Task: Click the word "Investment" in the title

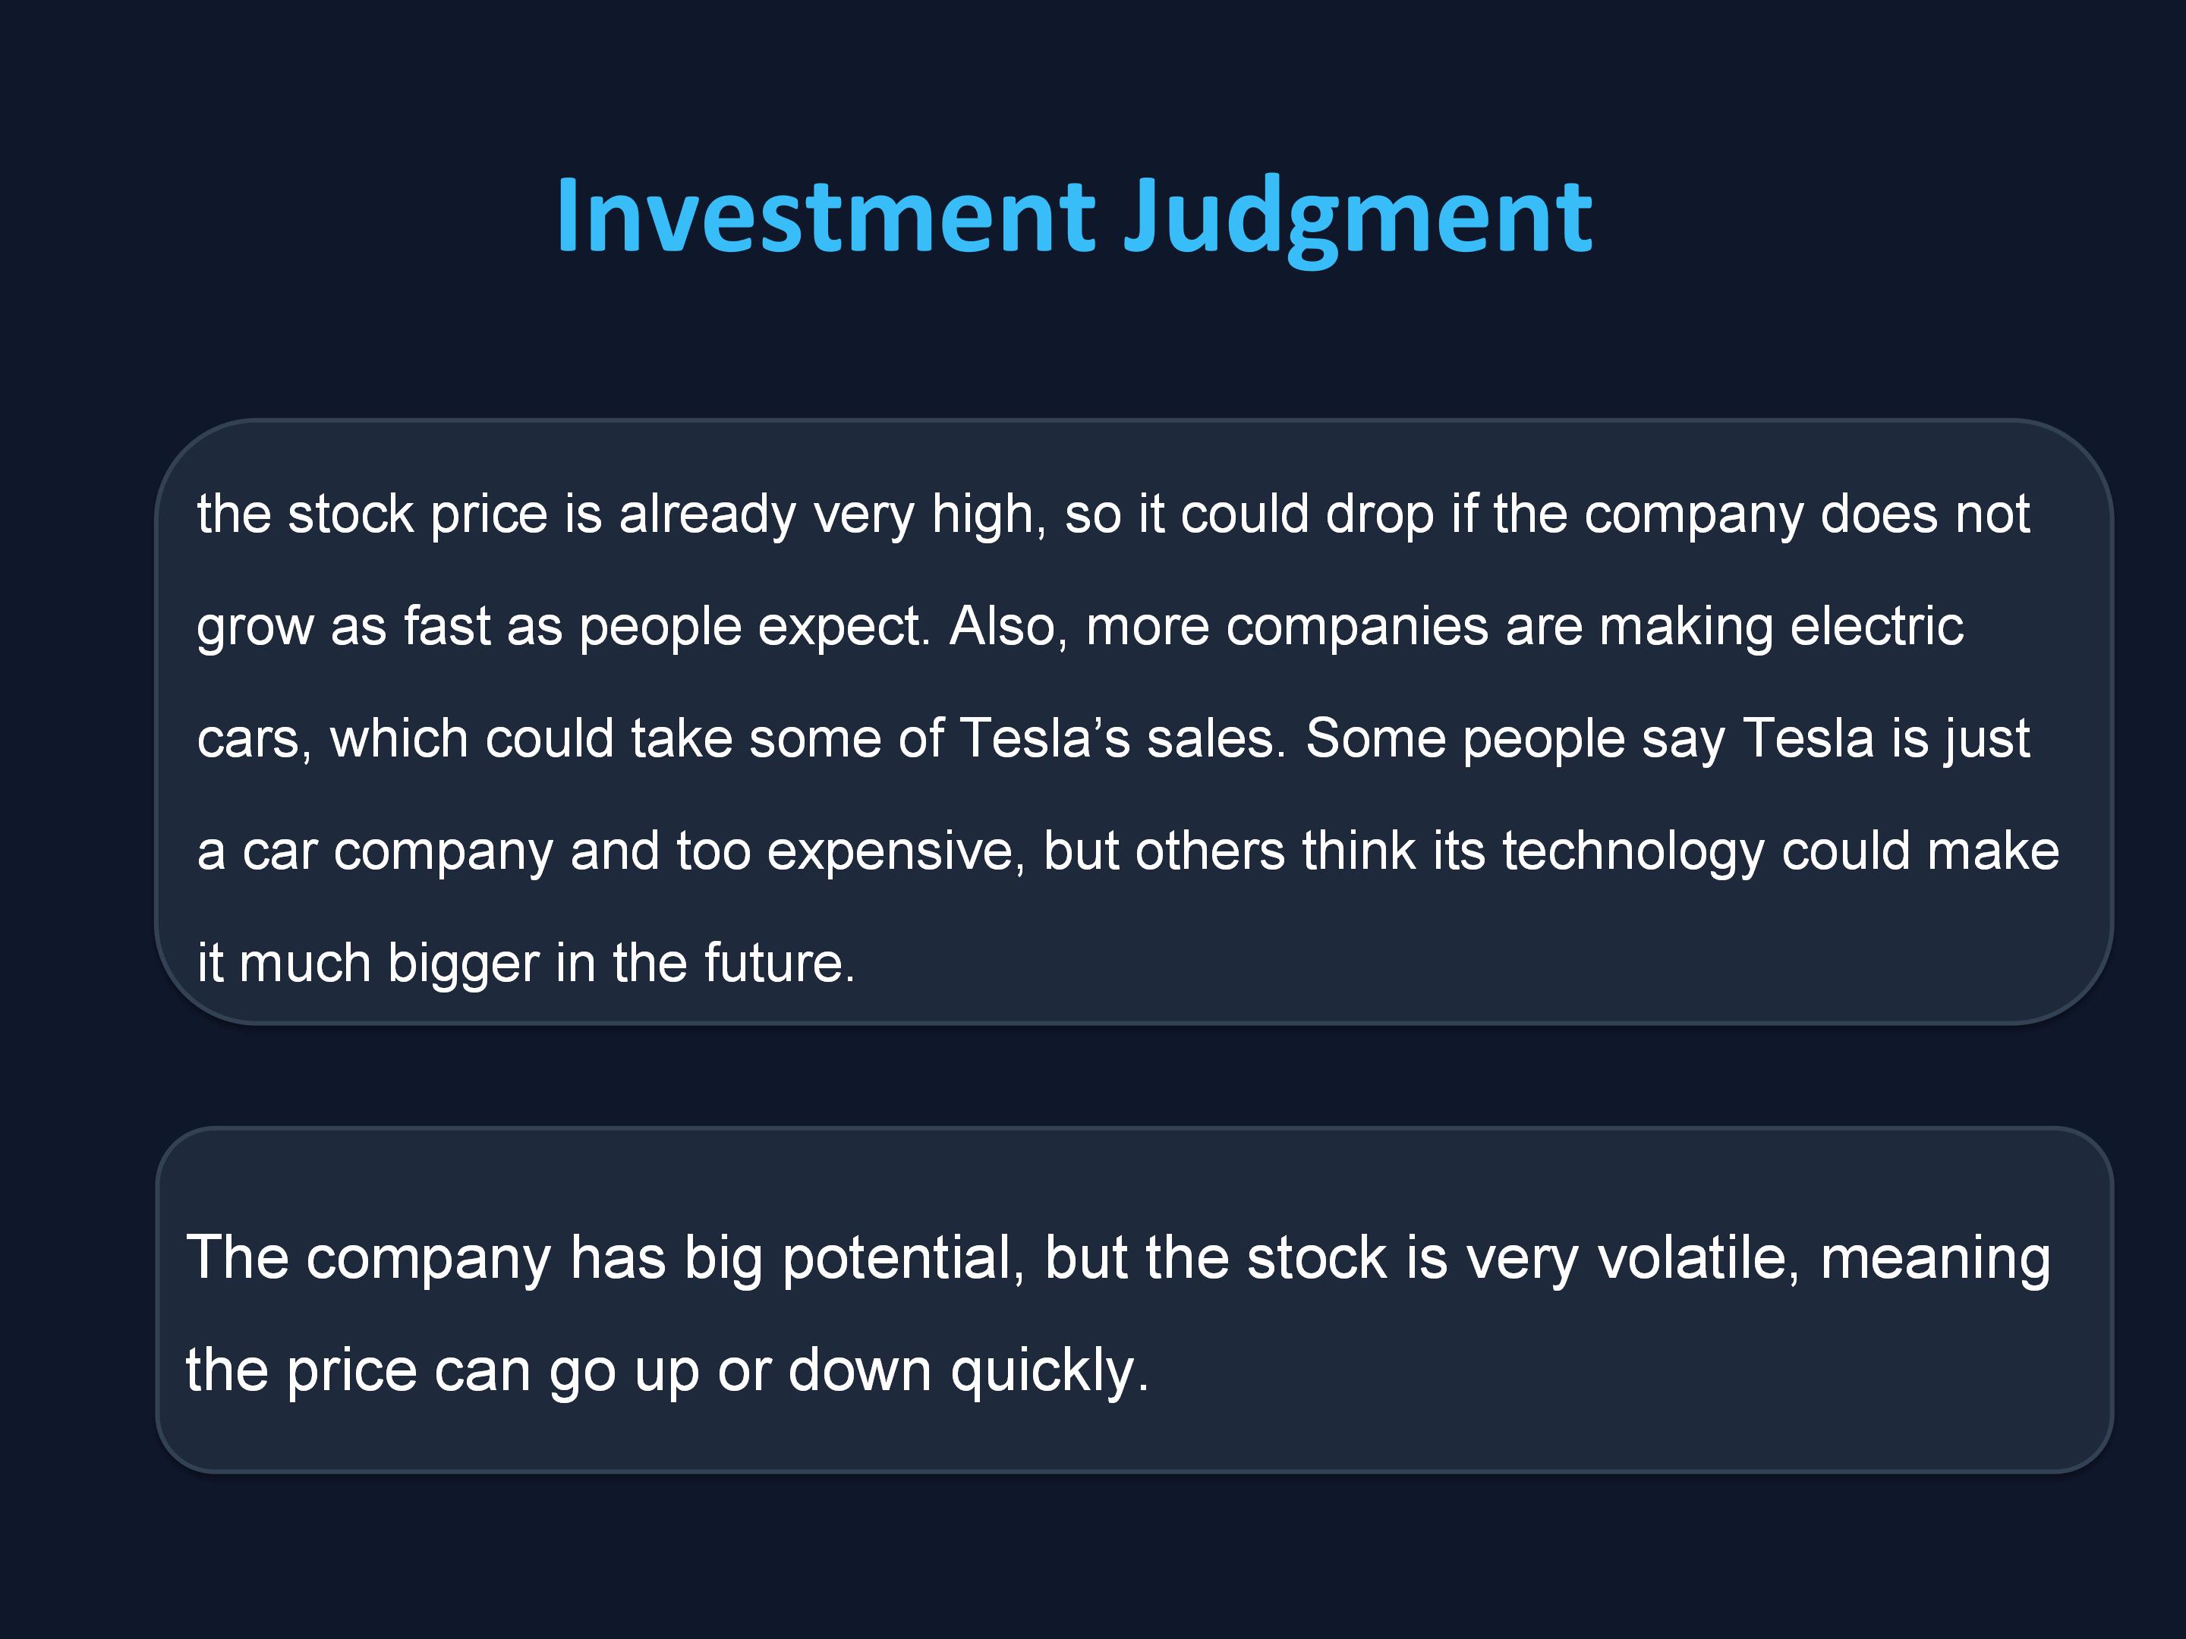Action: coord(825,215)
